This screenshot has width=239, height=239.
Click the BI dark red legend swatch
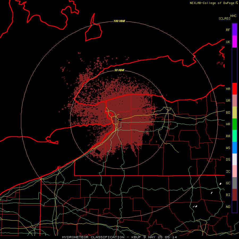[x=234, y=195]
